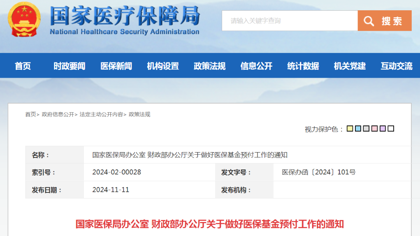Screen dimensions: 420x236
Task: Click the 政策法规 breadcrumb link
Action: pyautogui.click(x=139, y=114)
